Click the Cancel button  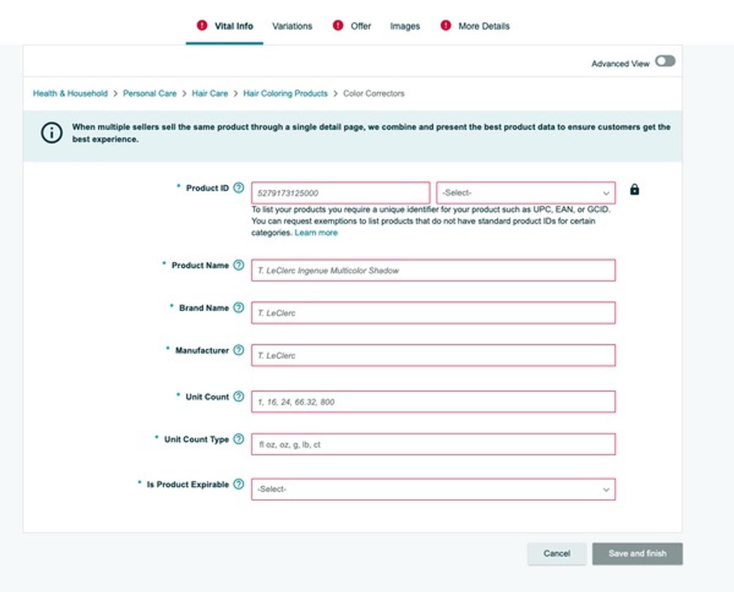point(557,553)
